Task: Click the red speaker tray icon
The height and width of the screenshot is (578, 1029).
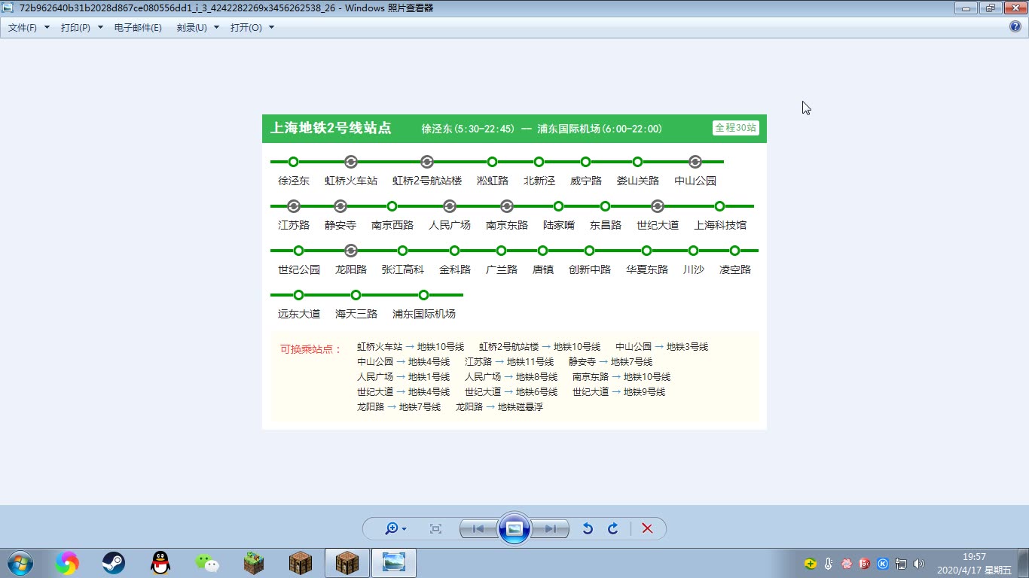Action: tap(865, 563)
